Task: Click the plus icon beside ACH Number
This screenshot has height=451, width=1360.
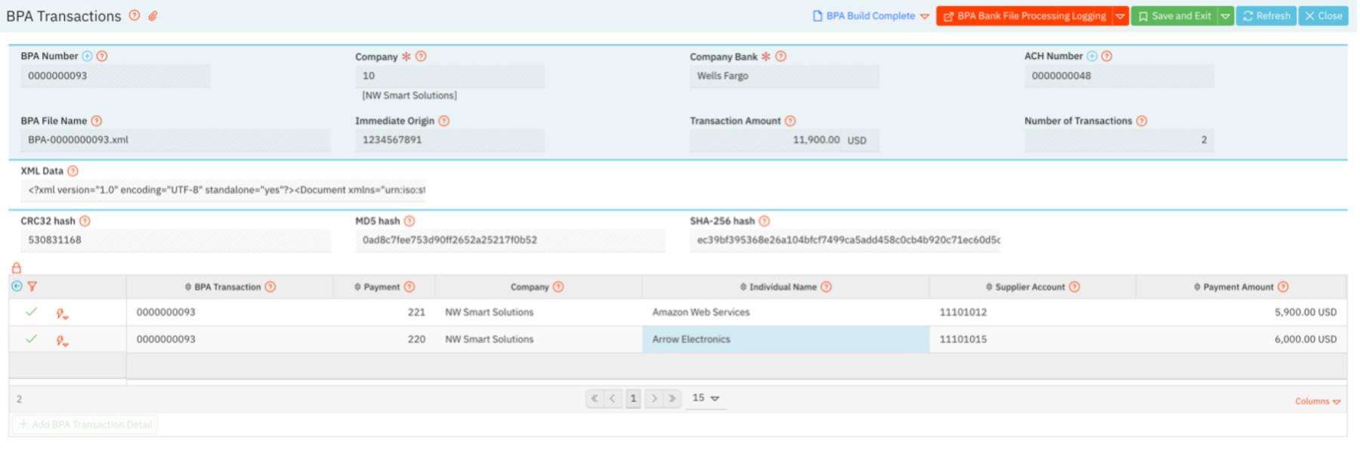Action: click(x=1092, y=57)
